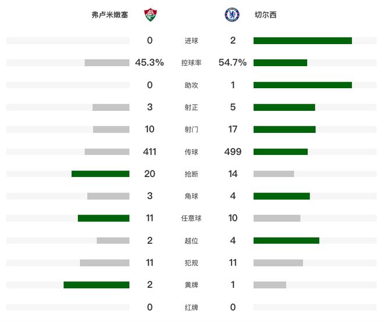Click the Chelsea club crest icon

[232, 15]
